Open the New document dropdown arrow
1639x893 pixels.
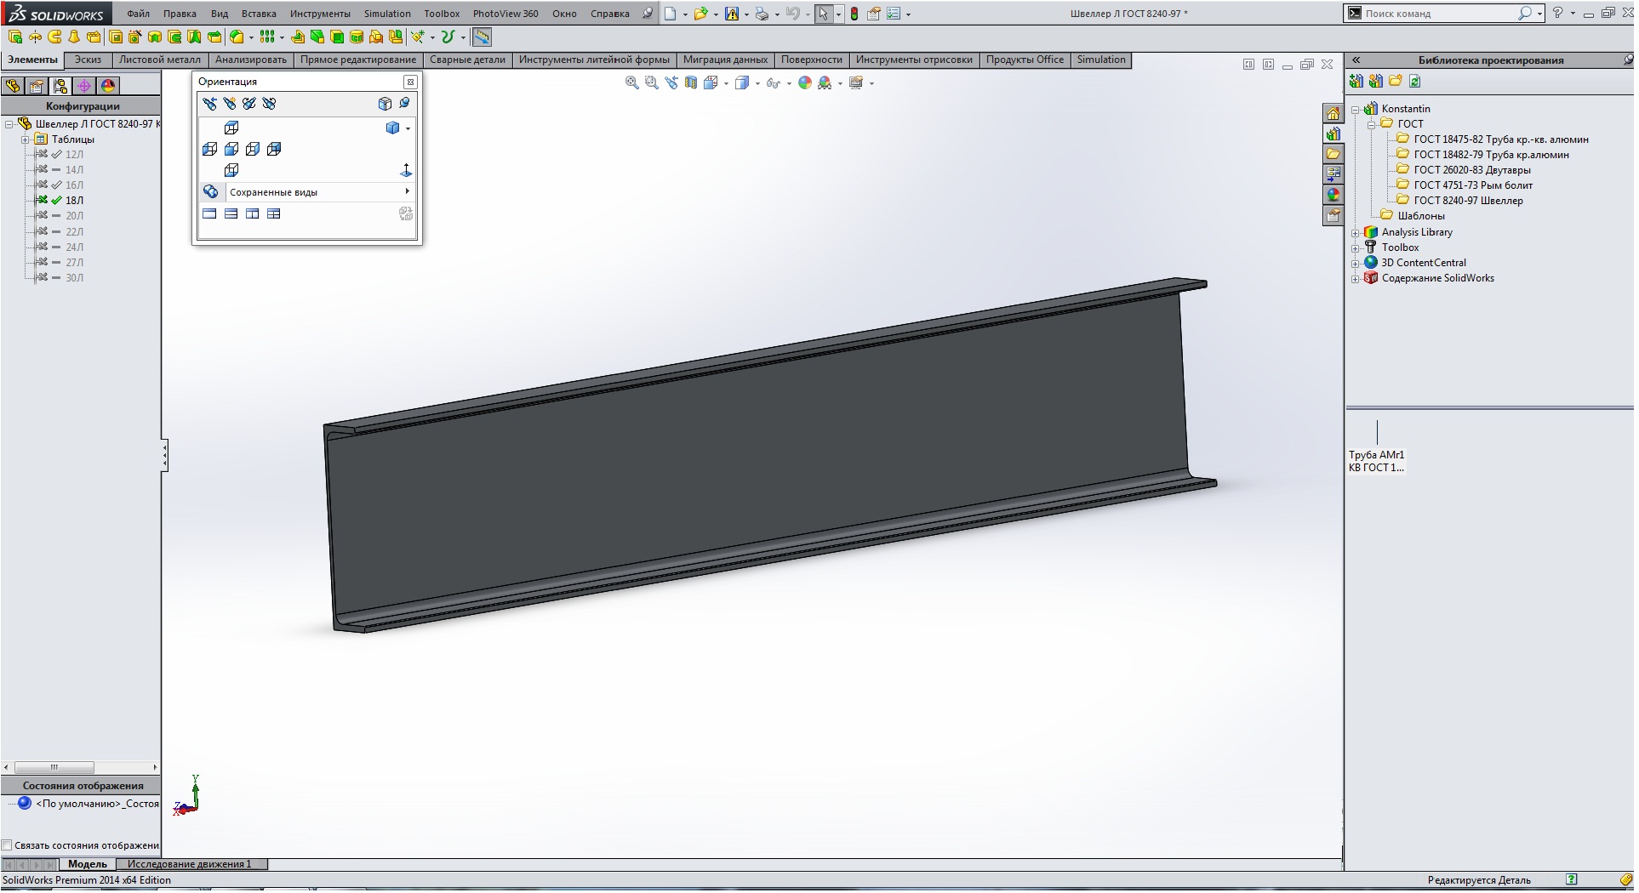pos(685,14)
